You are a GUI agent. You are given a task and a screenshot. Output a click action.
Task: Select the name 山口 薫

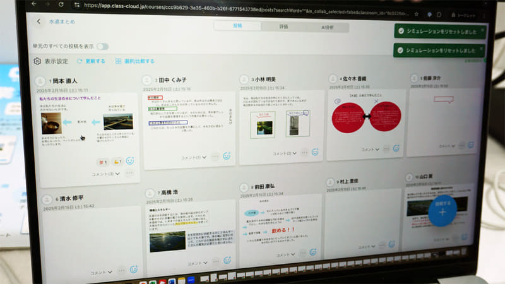click(x=425, y=177)
